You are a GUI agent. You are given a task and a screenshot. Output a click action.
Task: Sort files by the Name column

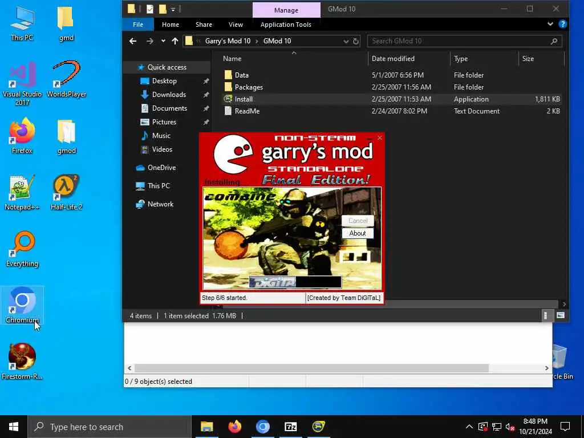click(232, 59)
